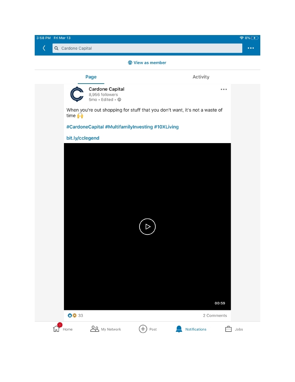Tap the Post plus icon
This screenshot has height=382, width=295.
tap(143, 329)
